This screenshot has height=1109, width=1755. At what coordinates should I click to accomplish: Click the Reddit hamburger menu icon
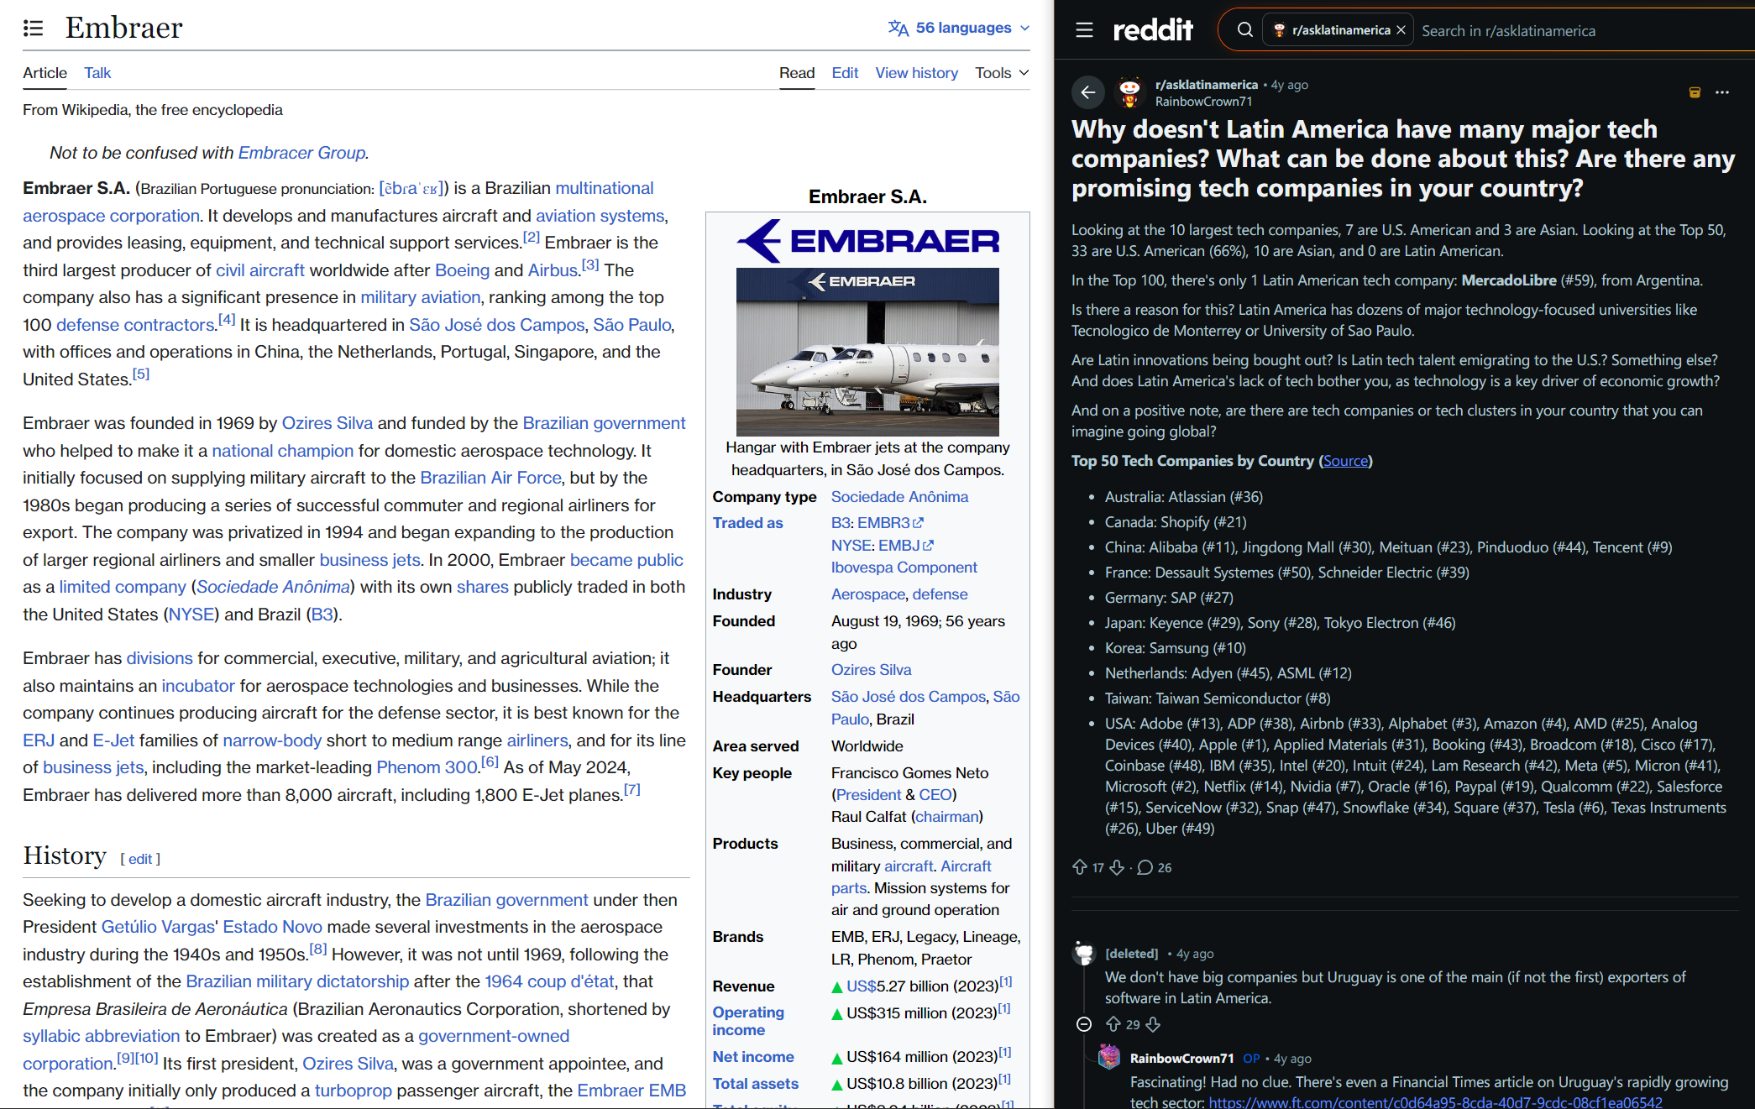1084,30
